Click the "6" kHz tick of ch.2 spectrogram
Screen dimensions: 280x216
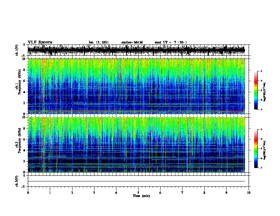click(x=25, y=139)
